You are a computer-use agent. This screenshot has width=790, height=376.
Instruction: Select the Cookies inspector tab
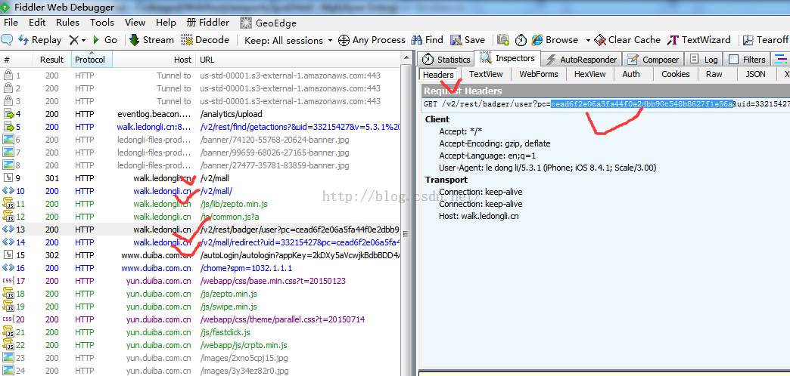tap(675, 74)
